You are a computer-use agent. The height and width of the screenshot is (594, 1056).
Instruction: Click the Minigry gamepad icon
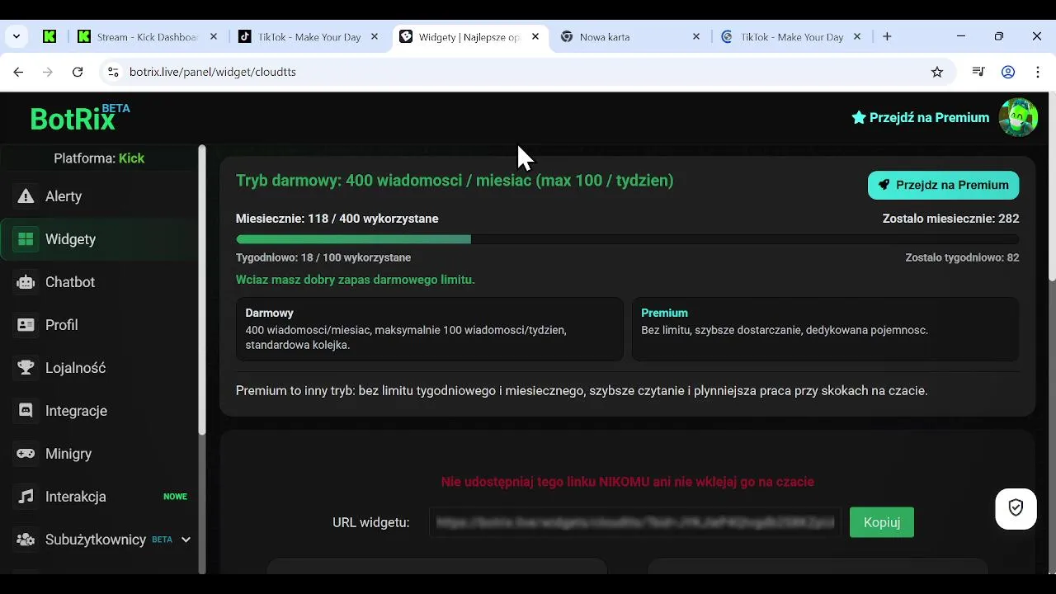coord(26,454)
